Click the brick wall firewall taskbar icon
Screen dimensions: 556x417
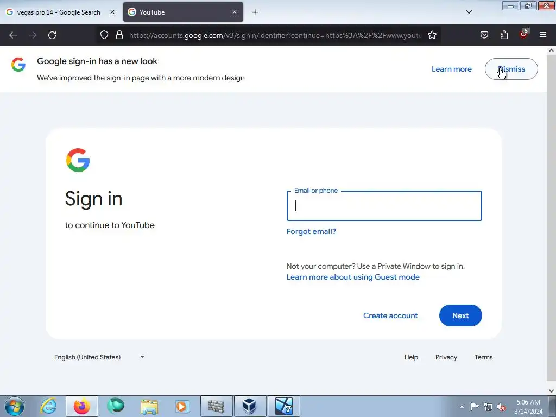click(x=216, y=406)
